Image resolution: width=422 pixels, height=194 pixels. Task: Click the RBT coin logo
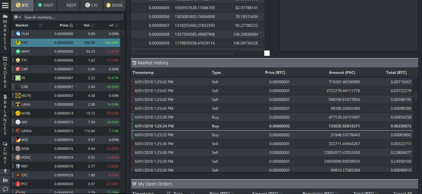(18, 166)
